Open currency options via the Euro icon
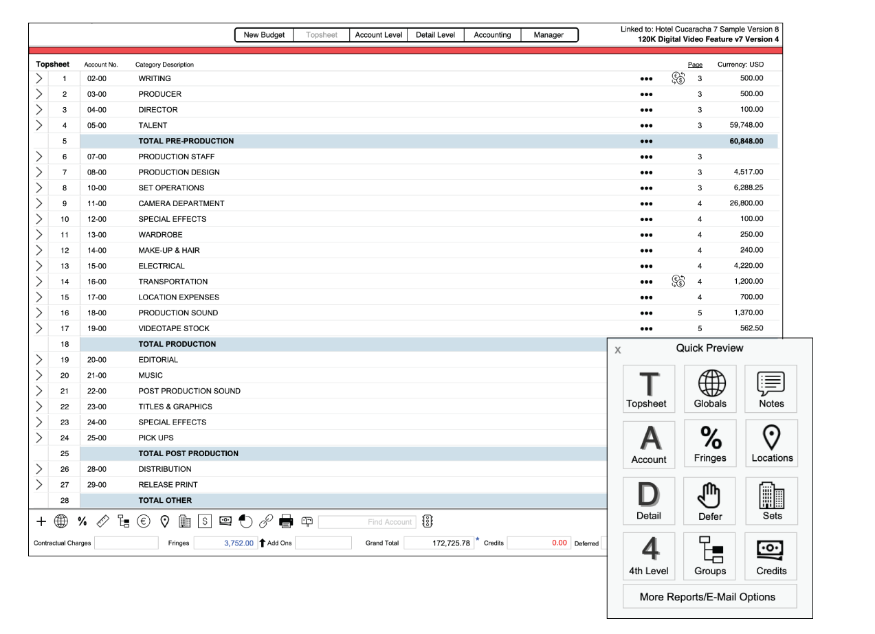Viewport: 875px width, 634px height. [144, 521]
